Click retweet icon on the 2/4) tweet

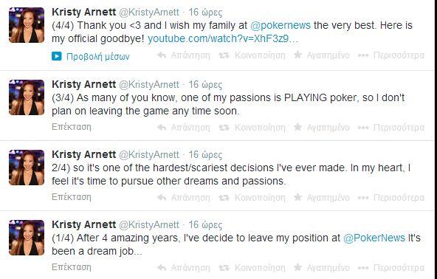(x=224, y=198)
